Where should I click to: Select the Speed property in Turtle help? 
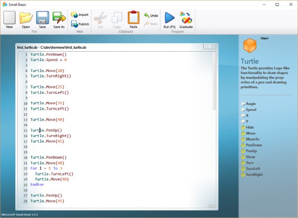(249, 110)
